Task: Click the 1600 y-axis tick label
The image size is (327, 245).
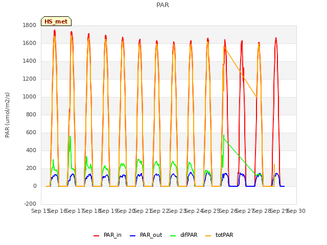Action: [x=30, y=43]
